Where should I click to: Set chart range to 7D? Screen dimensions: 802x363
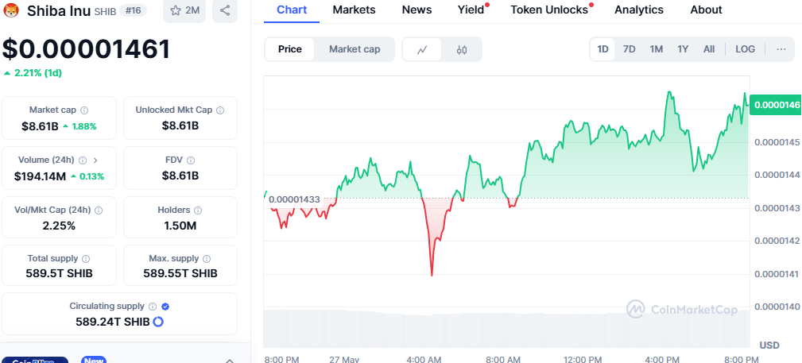(x=629, y=49)
